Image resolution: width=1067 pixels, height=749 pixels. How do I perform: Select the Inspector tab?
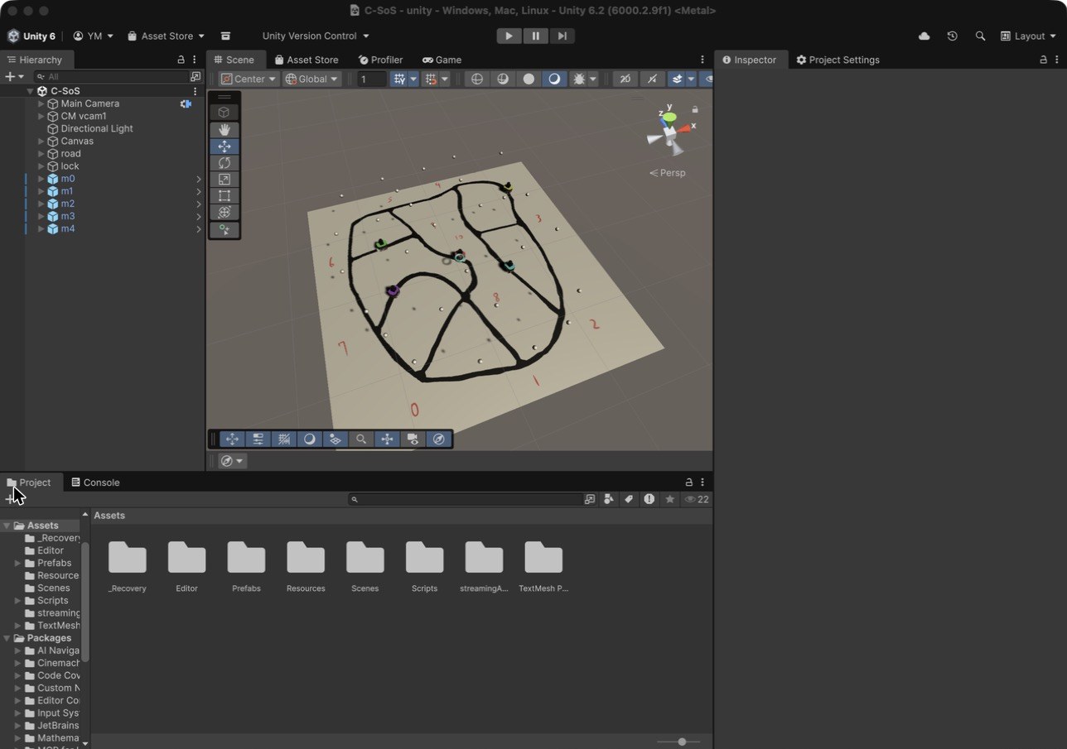pos(749,60)
